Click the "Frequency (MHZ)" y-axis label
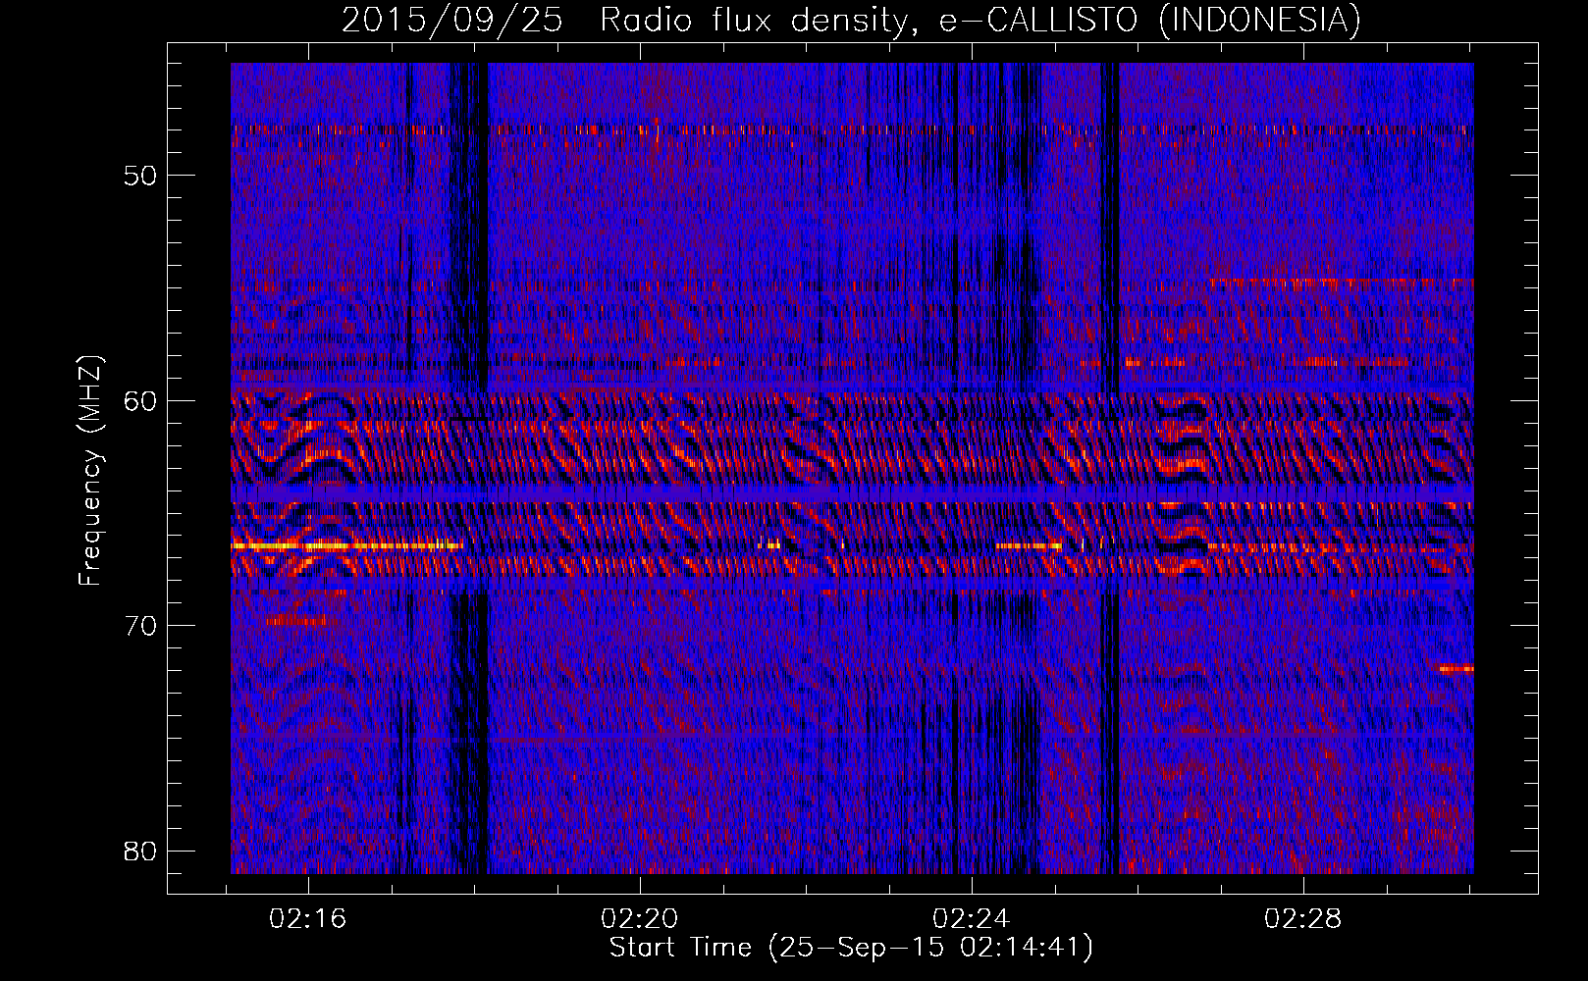Viewport: 1588px width, 981px height. click(x=90, y=472)
